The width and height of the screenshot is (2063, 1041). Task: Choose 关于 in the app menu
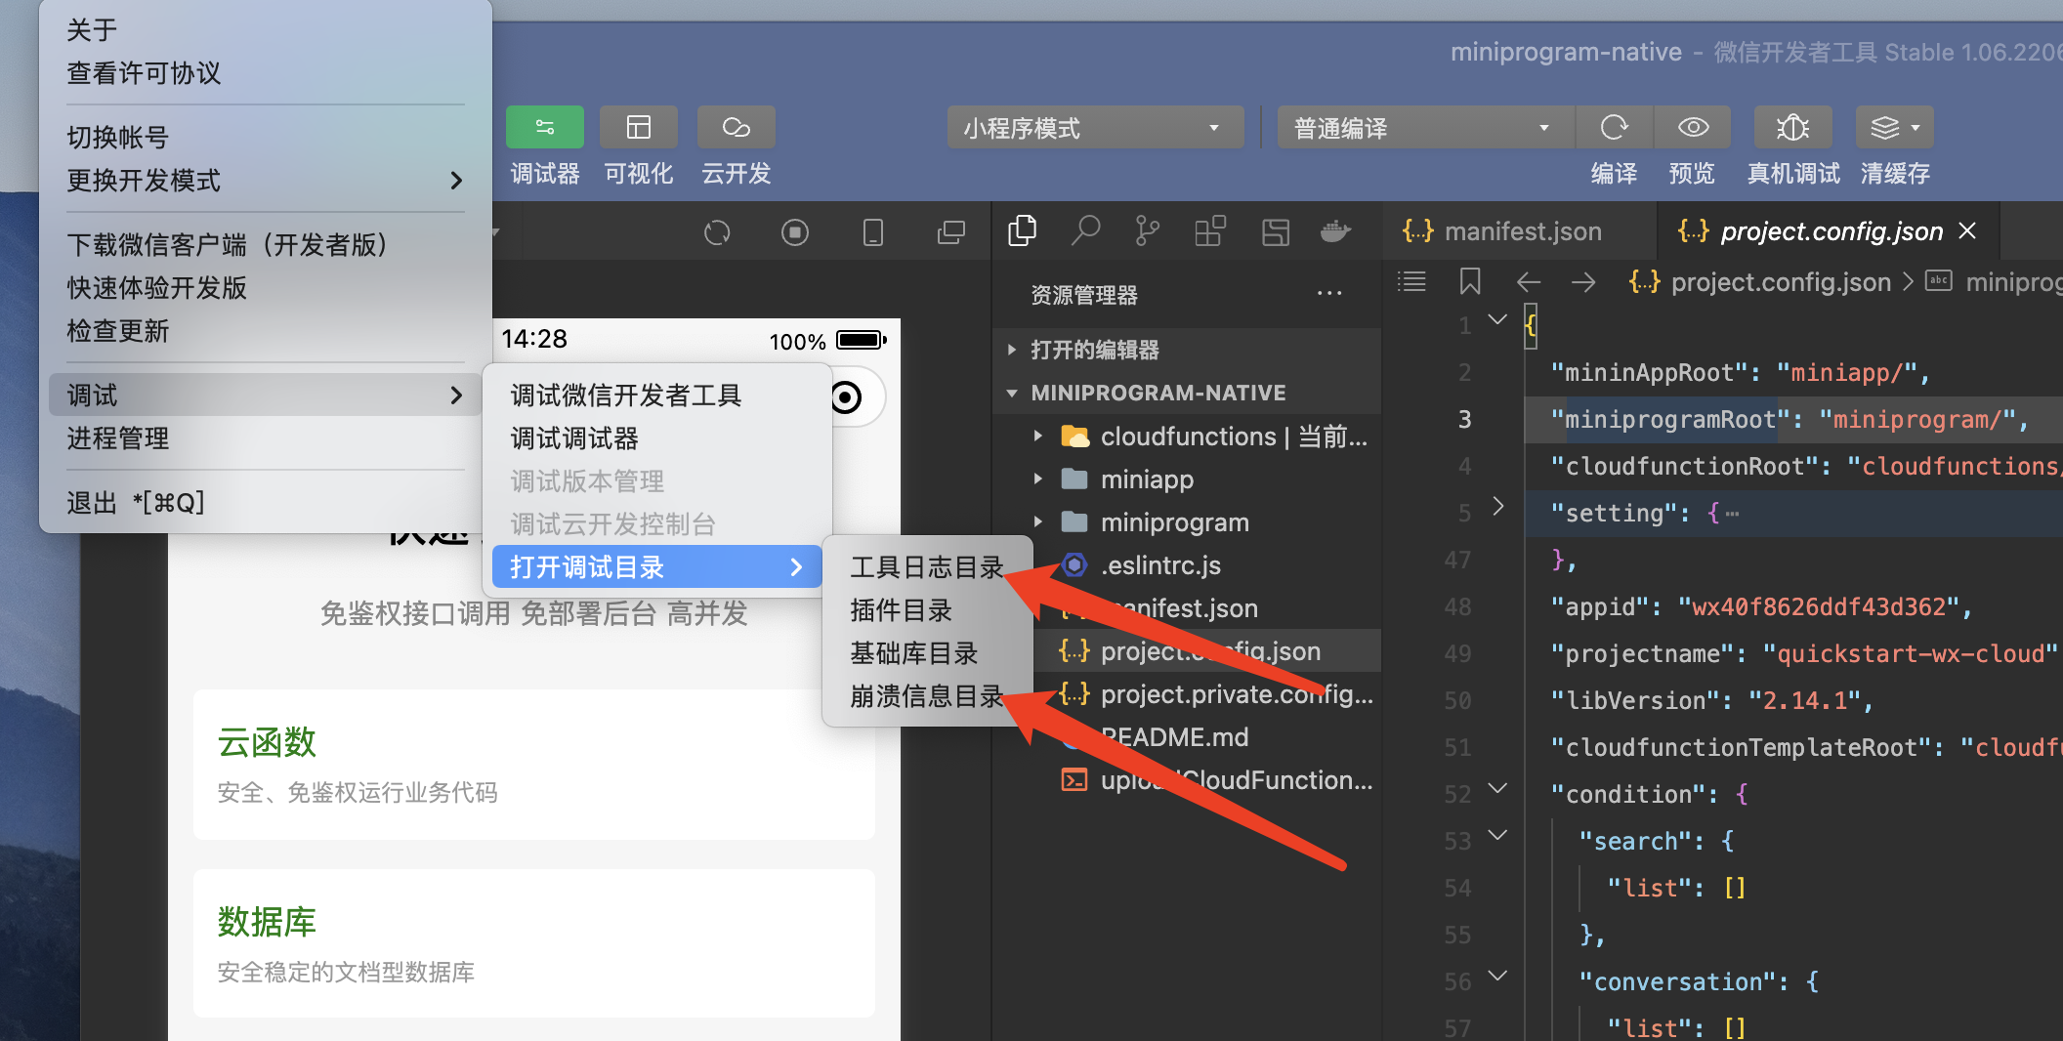[265, 30]
